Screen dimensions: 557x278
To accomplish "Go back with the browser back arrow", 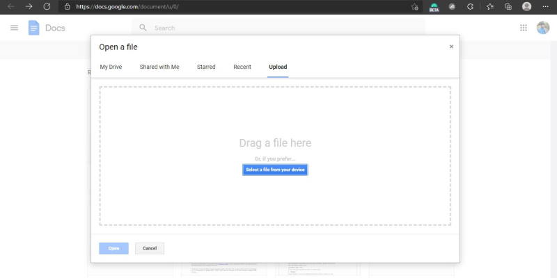I will [11, 7].
